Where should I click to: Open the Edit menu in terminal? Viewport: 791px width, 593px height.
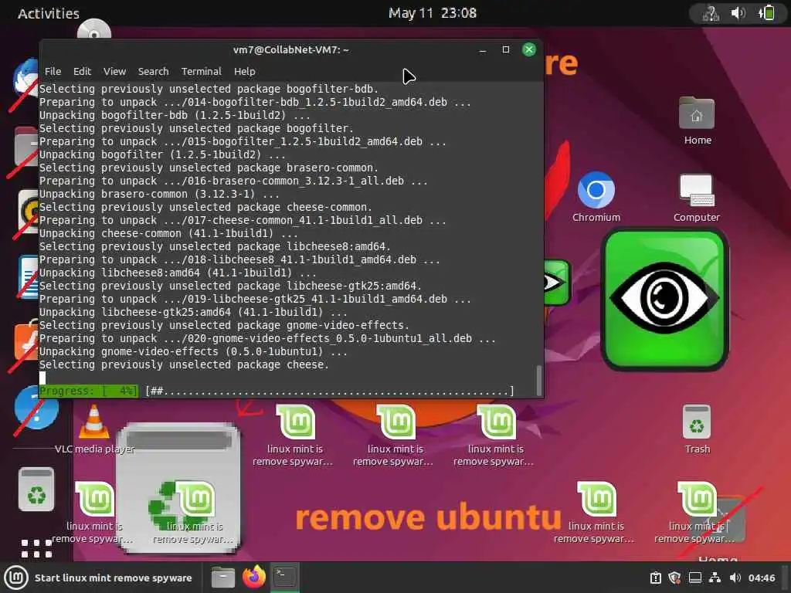82,72
